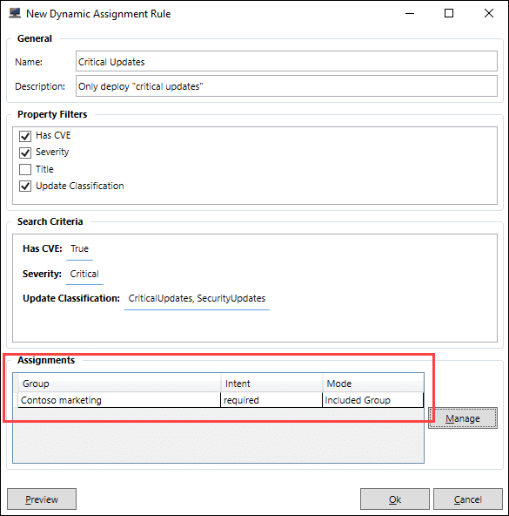The width and height of the screenshot is (509, 516).
Task: Click the required intent cell
Action: tap(271, 400)
